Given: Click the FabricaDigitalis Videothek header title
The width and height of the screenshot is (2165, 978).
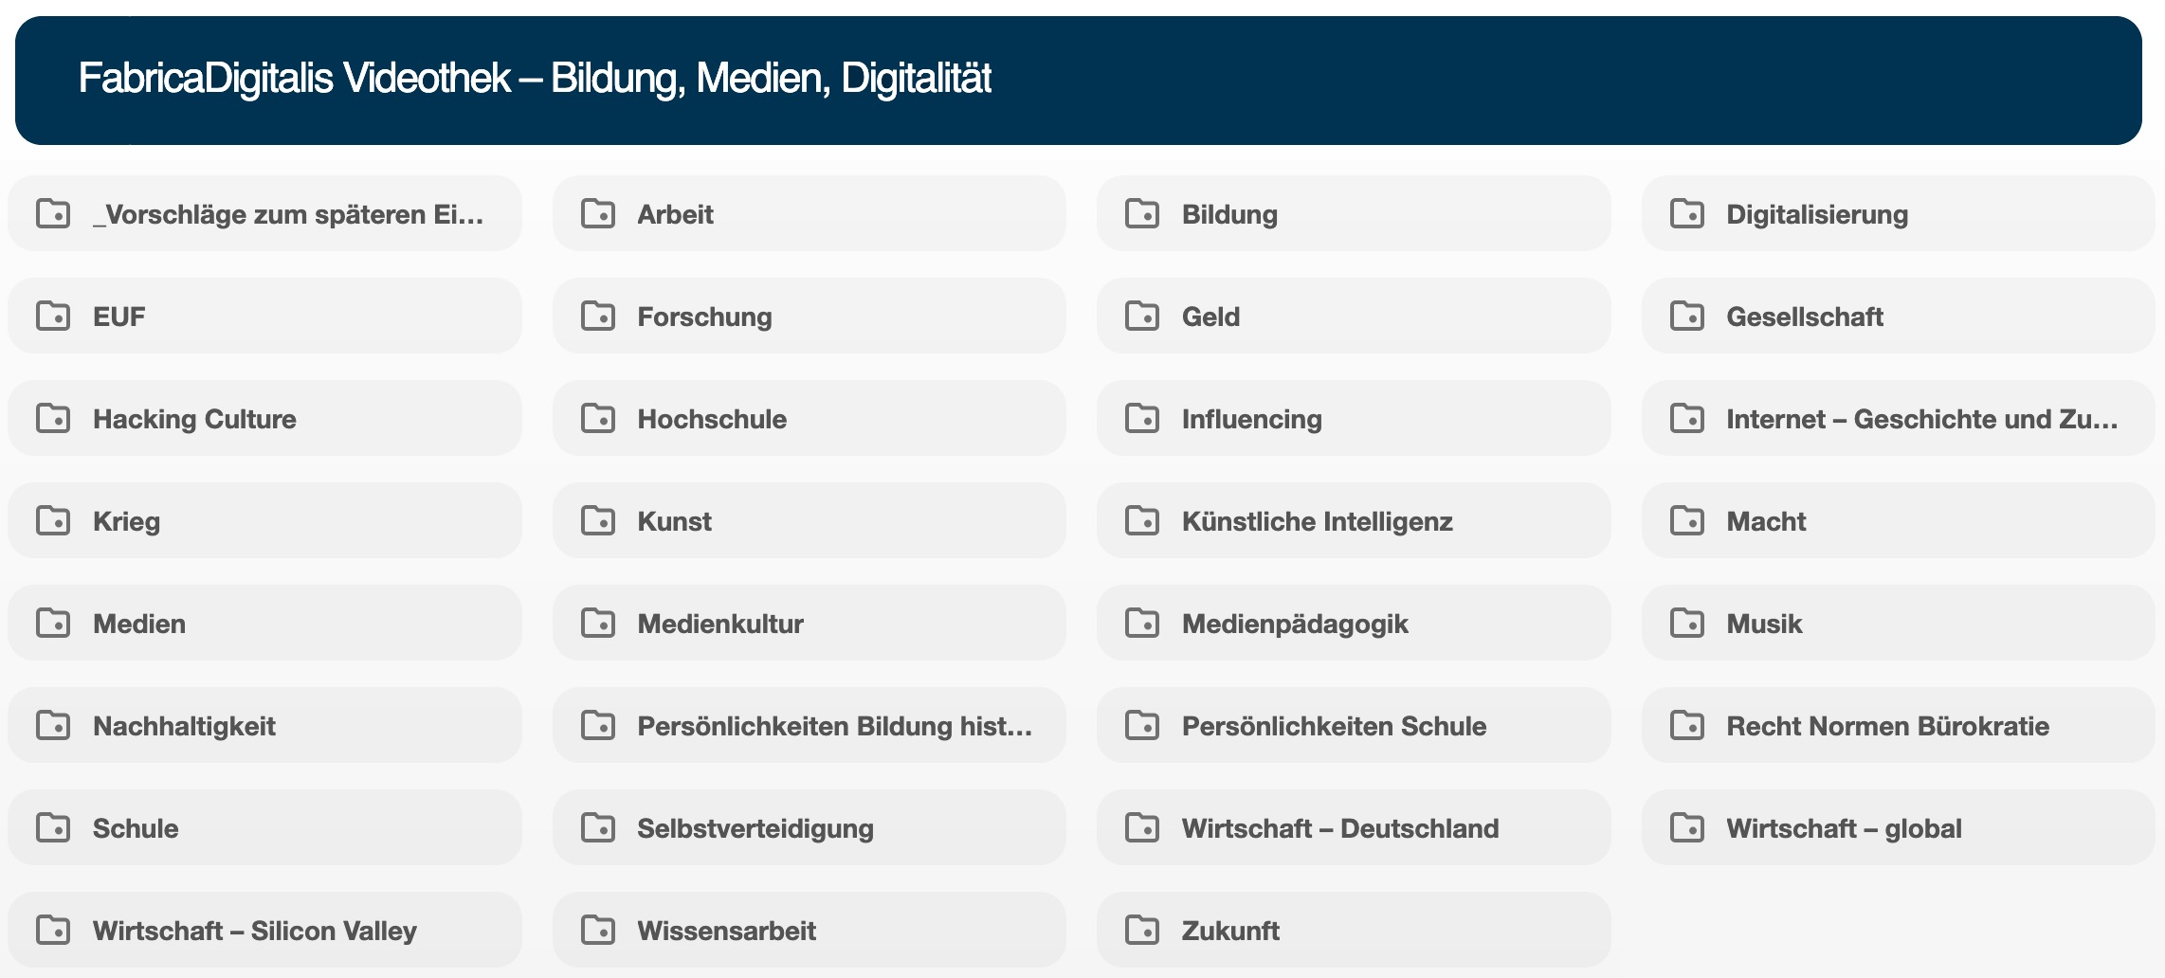Looking at the screenshot, I should pyautogui.click(x=535, y=79).
